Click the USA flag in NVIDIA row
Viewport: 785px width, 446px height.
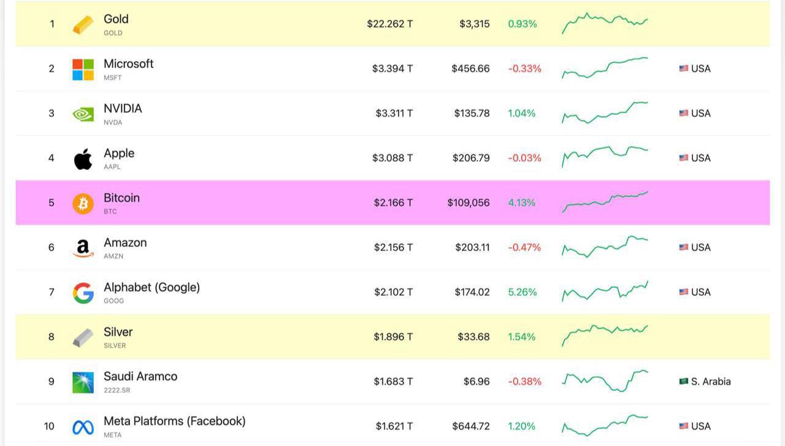683,113
